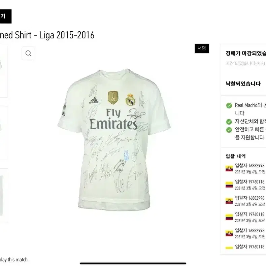Click the Liga 2015-2016 title text
This screenshot has height=266, width=266.
click(67, 35)
